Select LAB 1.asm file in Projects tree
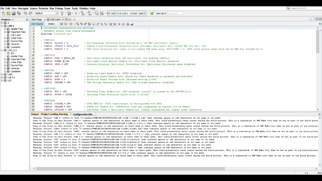 [16, 35]
